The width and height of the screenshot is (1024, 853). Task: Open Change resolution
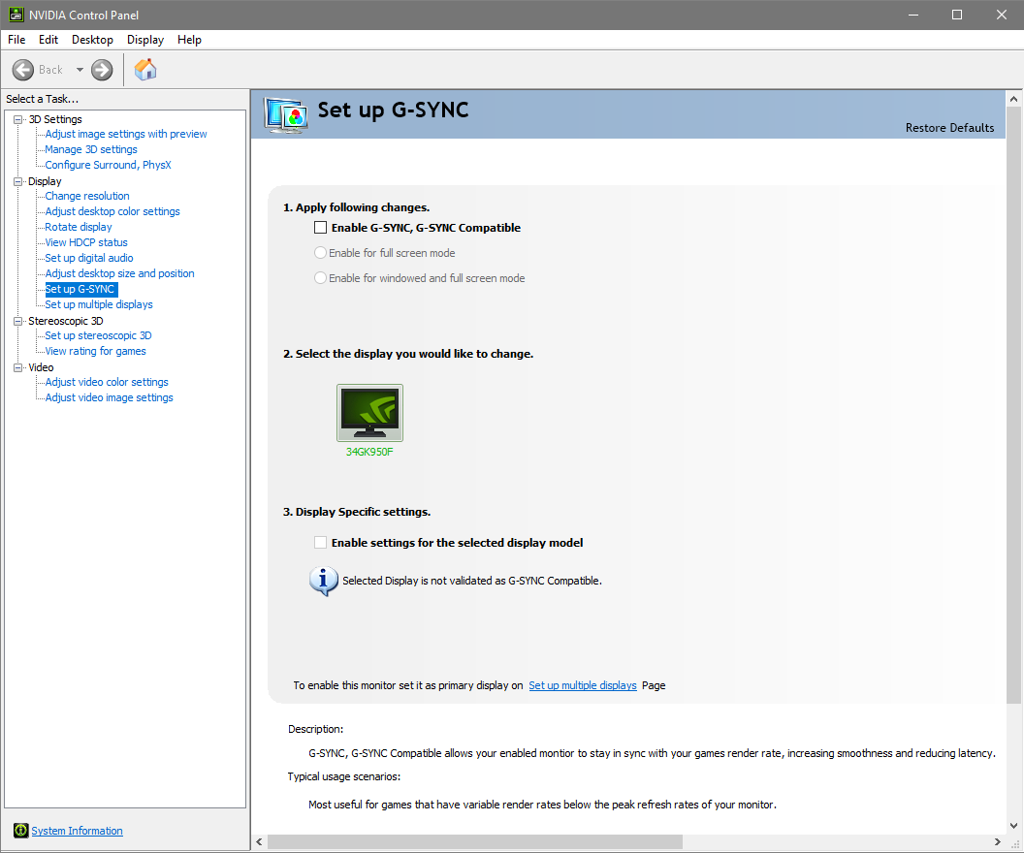coord(87,196)
